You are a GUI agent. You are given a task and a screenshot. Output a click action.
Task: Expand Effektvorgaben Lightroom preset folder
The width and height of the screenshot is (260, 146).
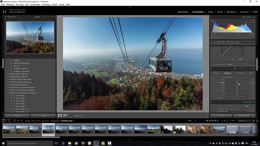tap(8, 74)
